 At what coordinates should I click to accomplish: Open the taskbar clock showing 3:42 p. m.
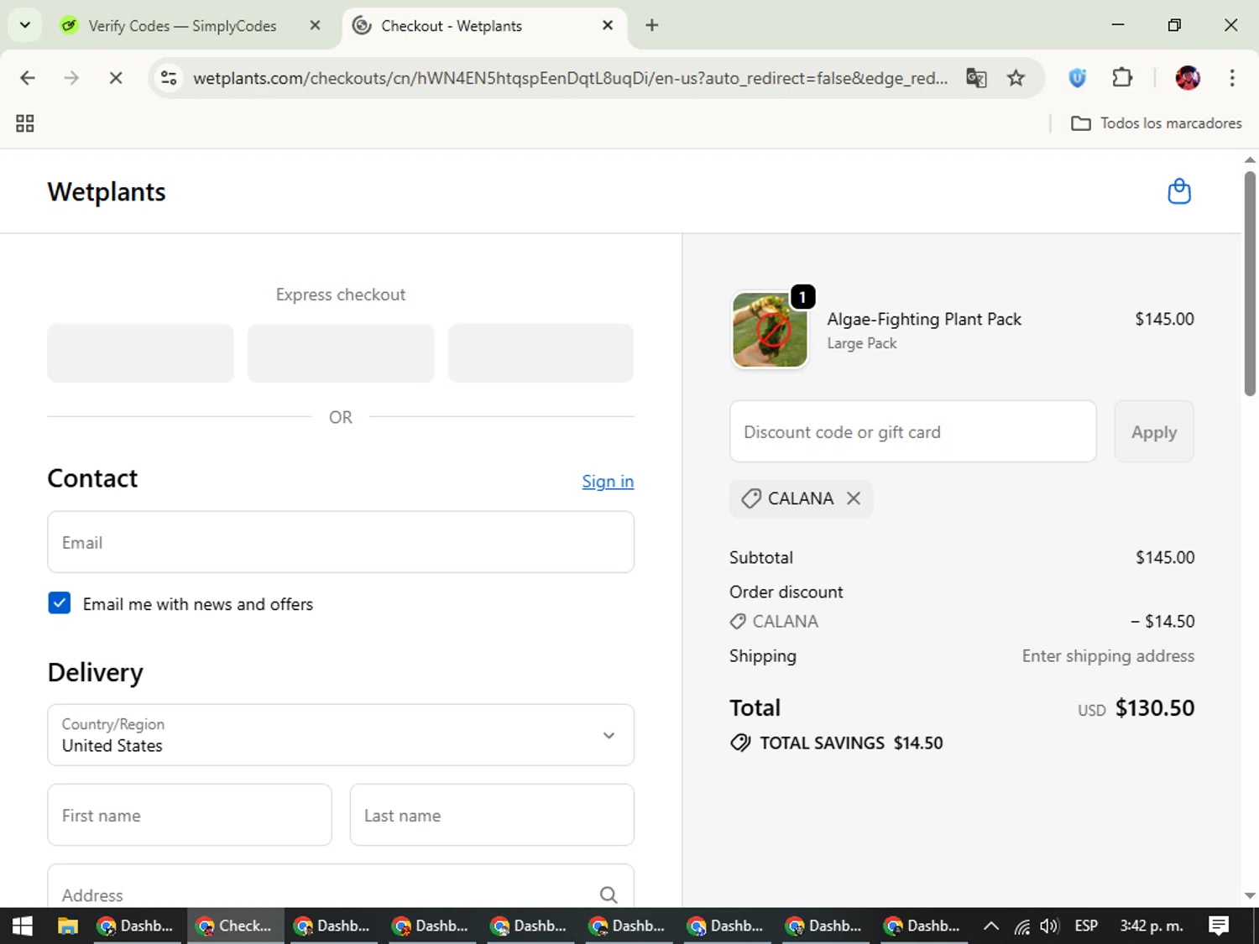coord(1152,926)
